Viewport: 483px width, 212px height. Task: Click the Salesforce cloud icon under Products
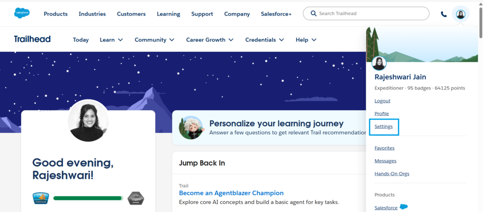click(x=403, y=207)
